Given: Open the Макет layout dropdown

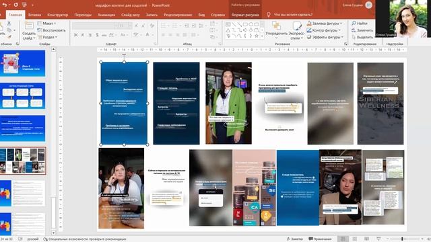Looking at the screenshot, I should pyautogui.click(x=46, y=24).
